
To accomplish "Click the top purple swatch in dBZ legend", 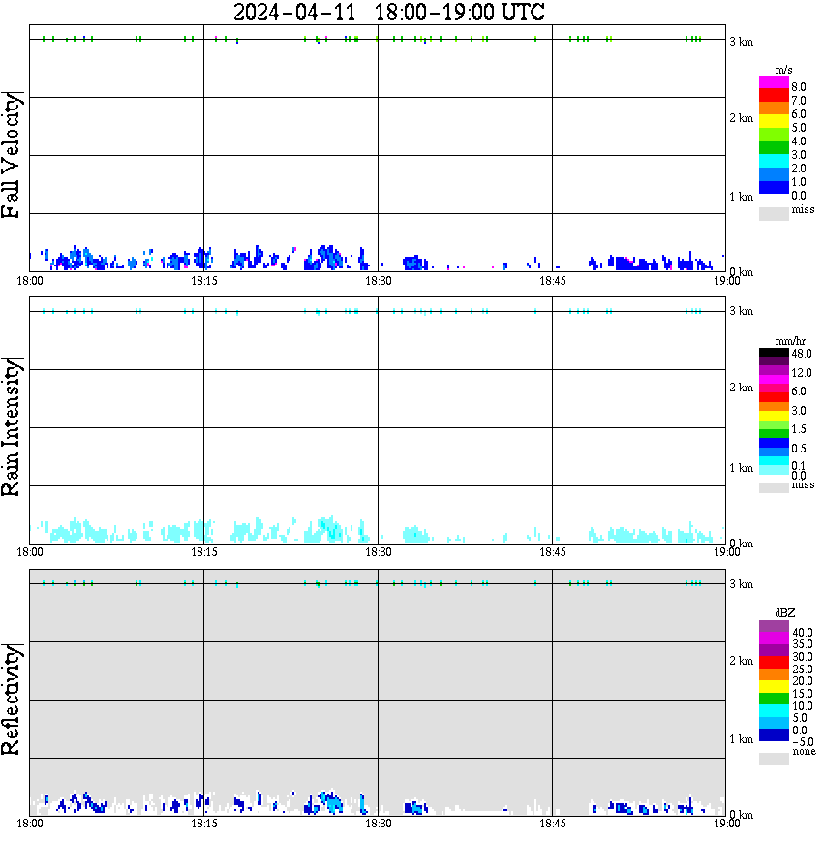I will (774, 626).
